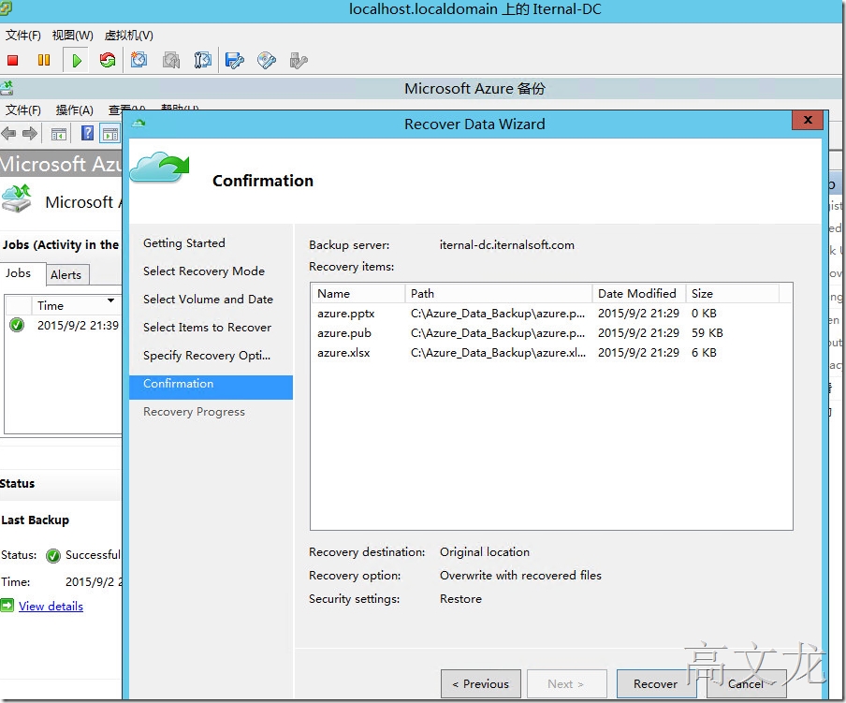Click the Path column header
Screen dimensions: 846x703
point(498,294)
